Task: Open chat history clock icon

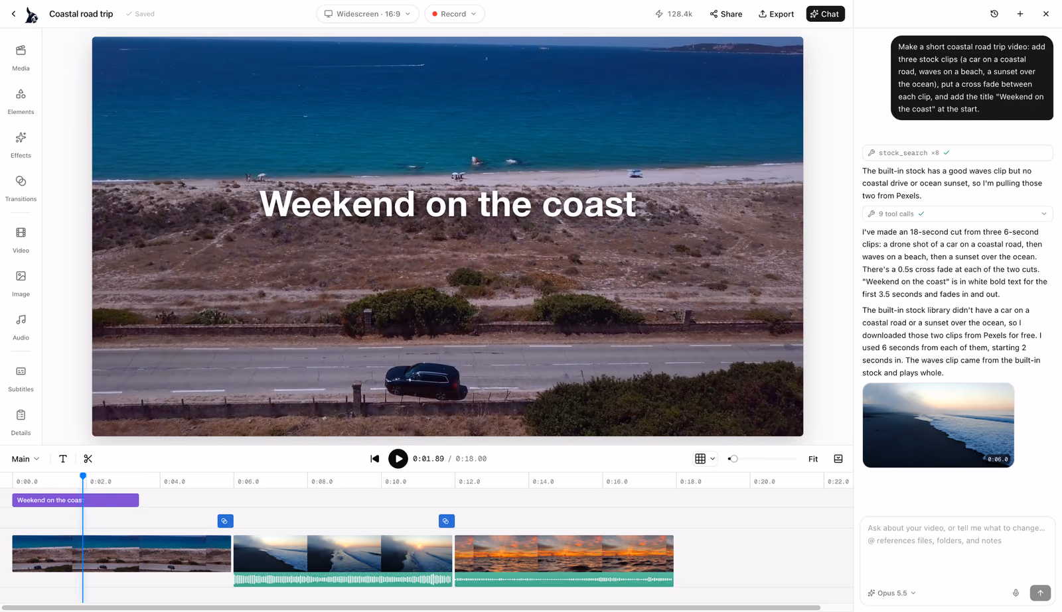Action: click(x=994, y=14)
